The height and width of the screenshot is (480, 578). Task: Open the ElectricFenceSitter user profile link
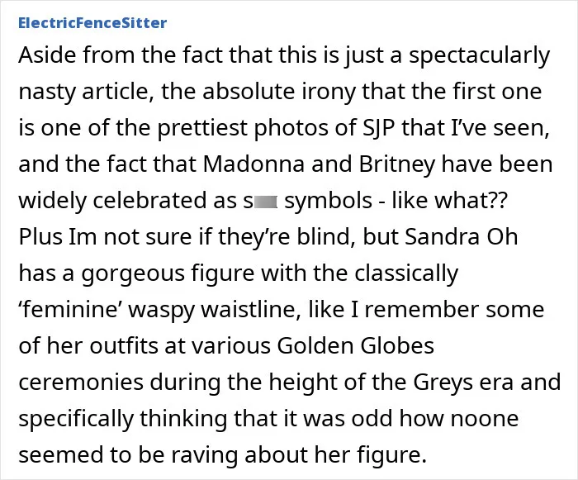[x=92, y=23]
